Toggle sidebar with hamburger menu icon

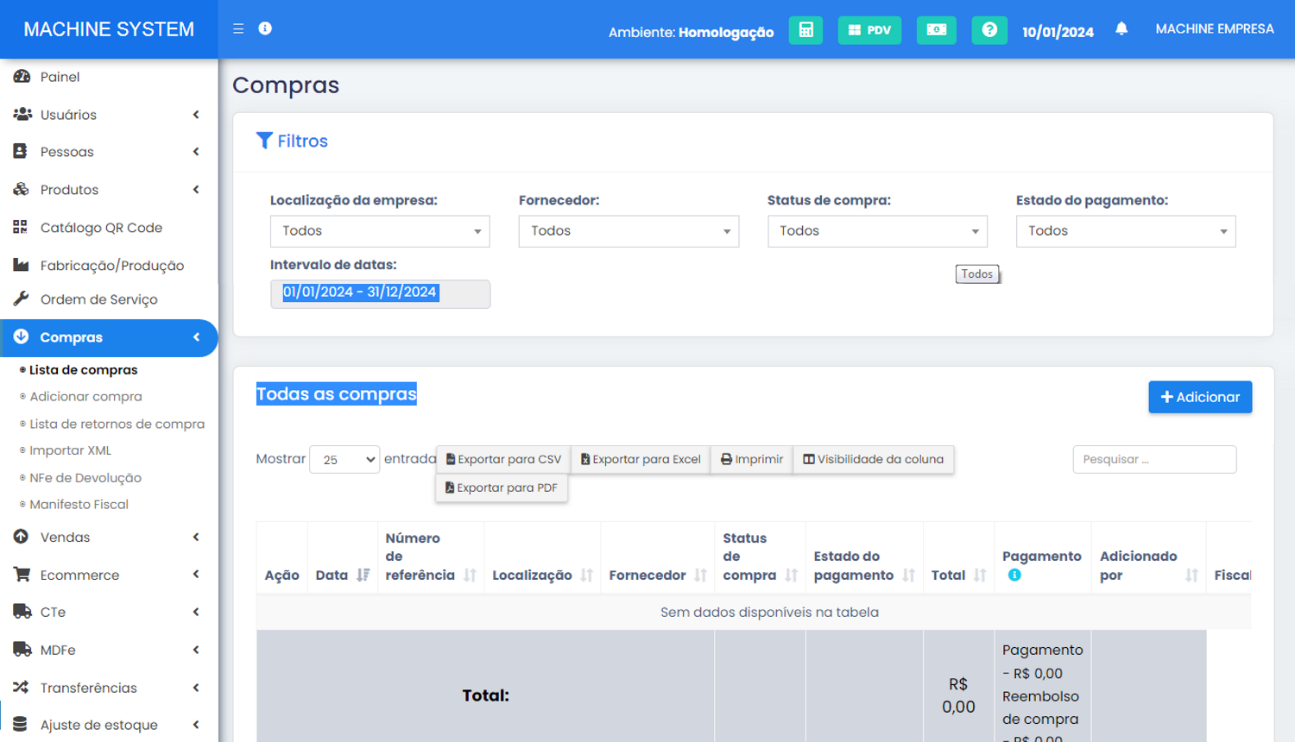(238, 28)
